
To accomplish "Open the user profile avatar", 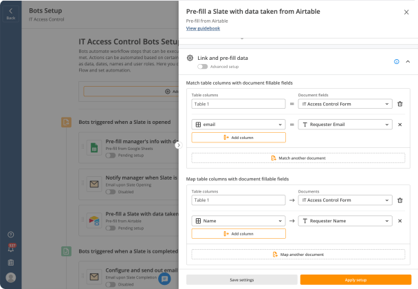I will [11, 277].
